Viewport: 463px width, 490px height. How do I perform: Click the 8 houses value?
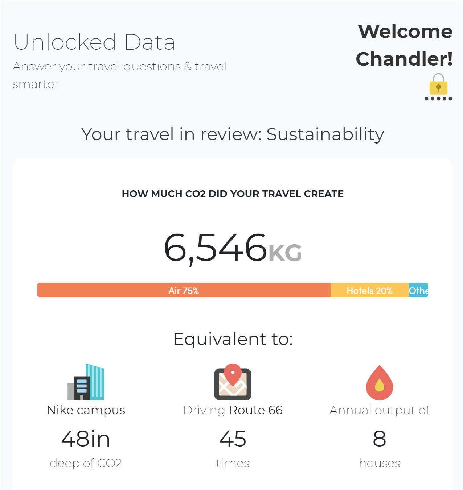tap(380, 439)
